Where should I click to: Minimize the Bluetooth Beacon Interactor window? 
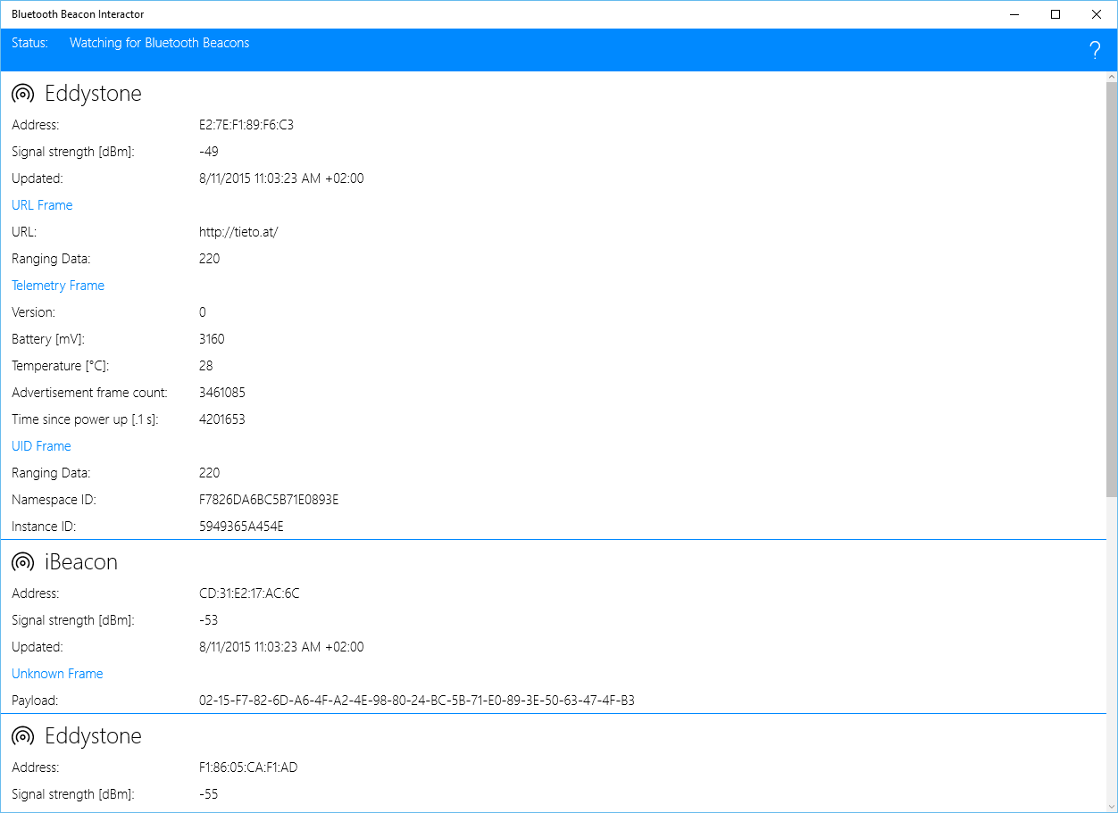[1014, 14]
